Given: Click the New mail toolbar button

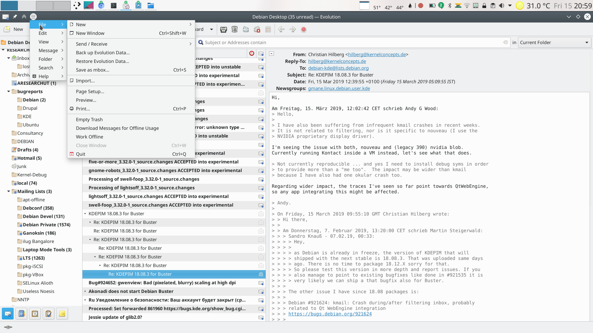Looking at the screenshot, I should pos(14,29).
